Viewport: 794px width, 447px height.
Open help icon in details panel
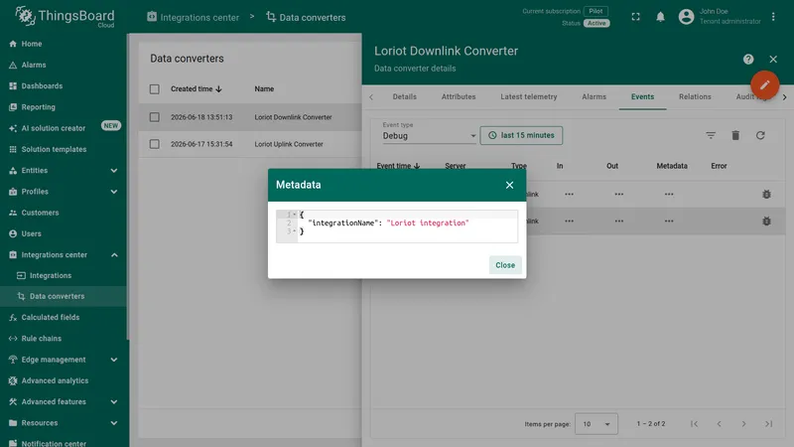tap(748, 60)
